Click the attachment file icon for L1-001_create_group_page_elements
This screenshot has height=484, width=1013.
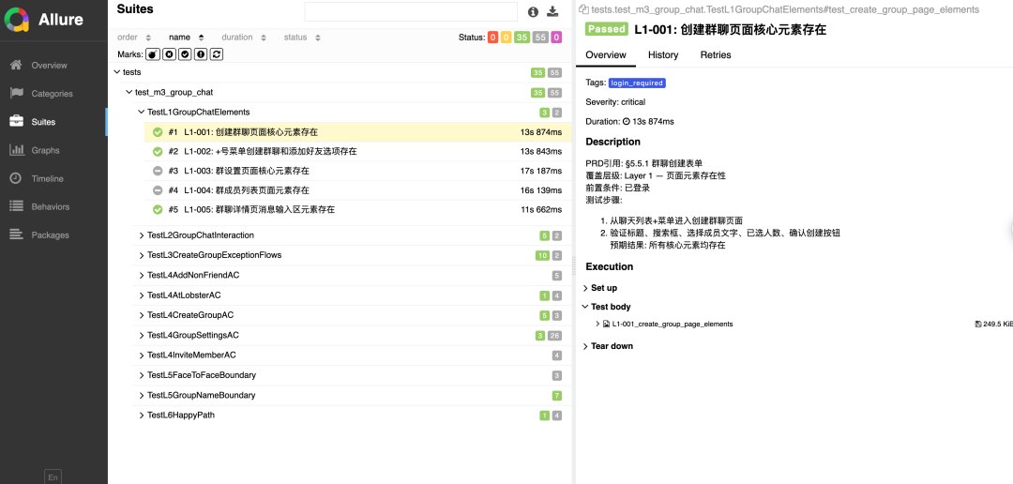(606, 324)
